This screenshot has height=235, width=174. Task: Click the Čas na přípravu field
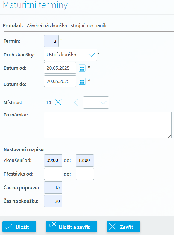(x=53, y=188)
